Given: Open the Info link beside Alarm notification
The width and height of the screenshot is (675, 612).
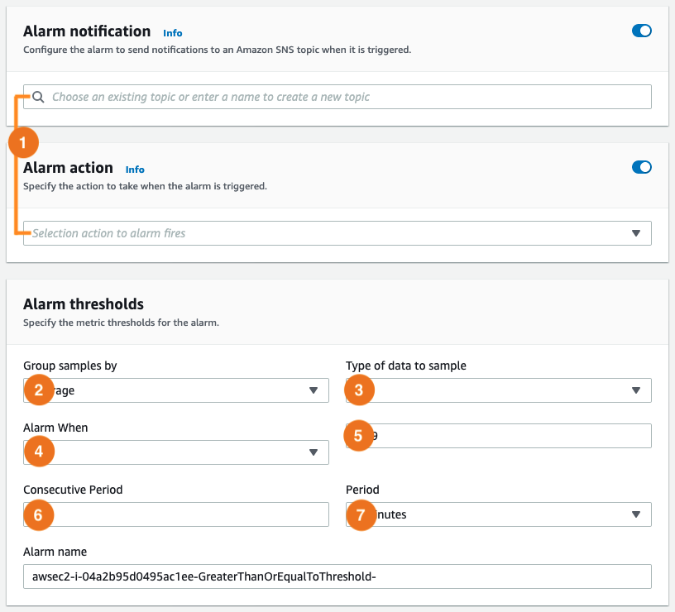Looking at the screenshot, I should click(x=172, y=33).
